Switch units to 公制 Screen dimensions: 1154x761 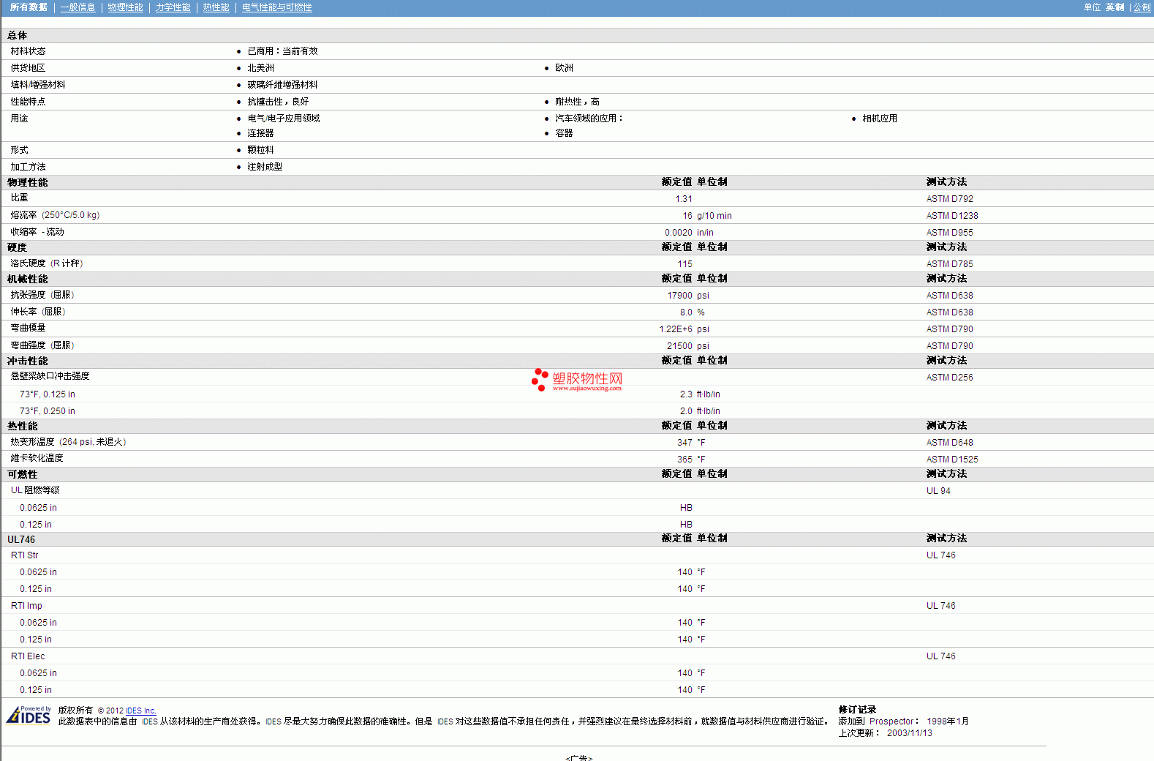(x=1142, y=7)
